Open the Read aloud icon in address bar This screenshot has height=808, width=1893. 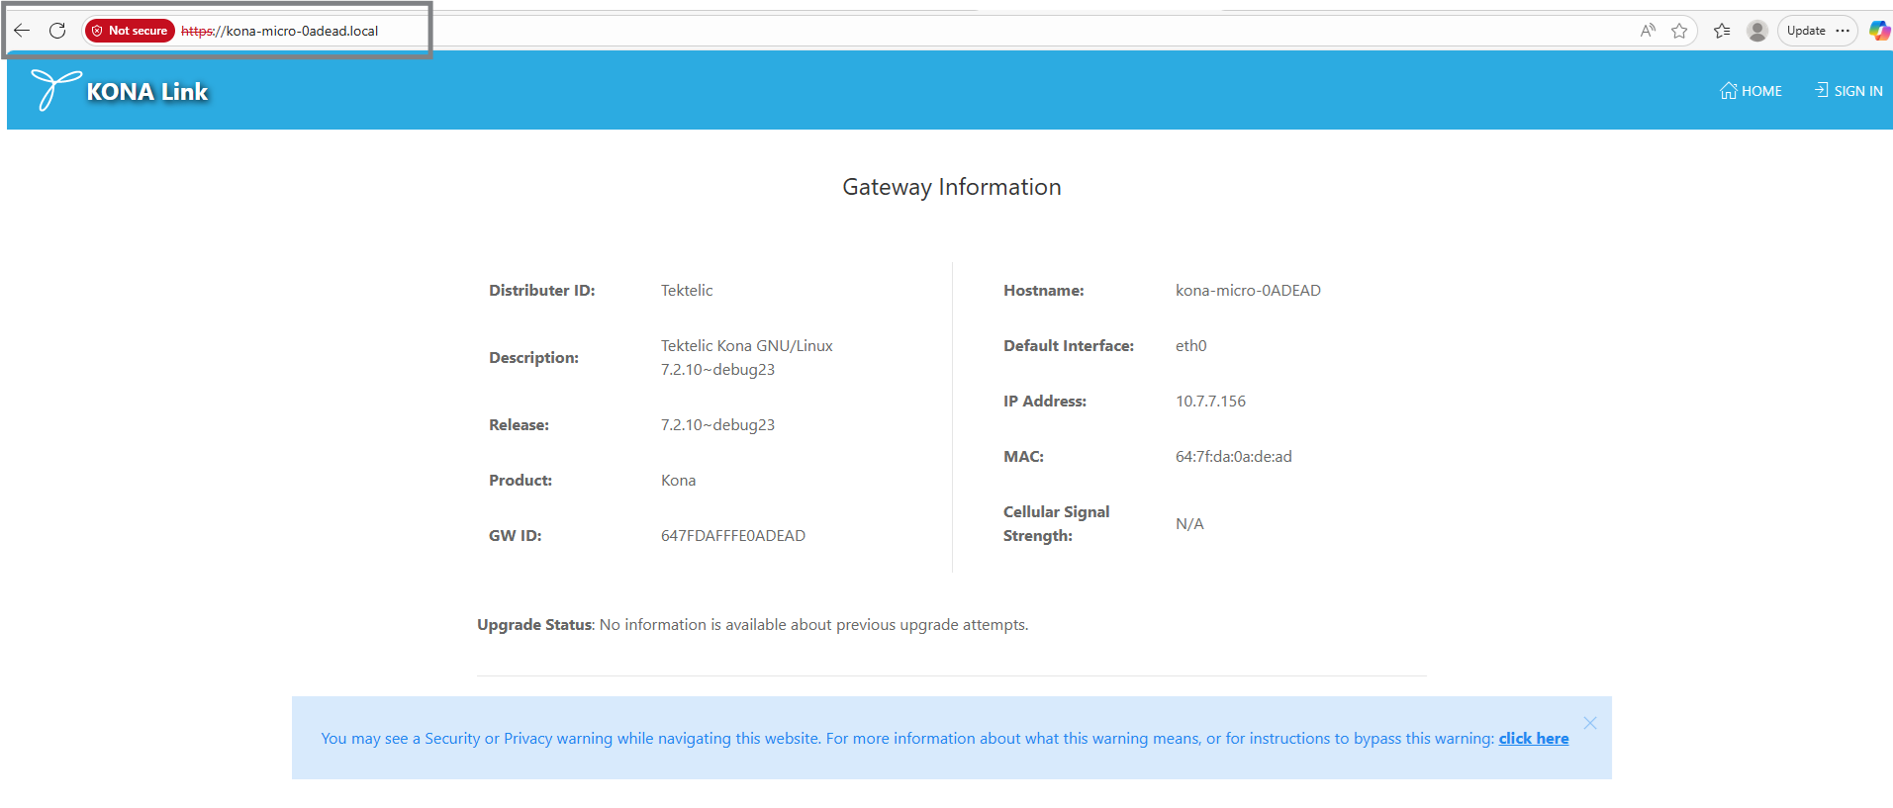tap(1648, 31)
